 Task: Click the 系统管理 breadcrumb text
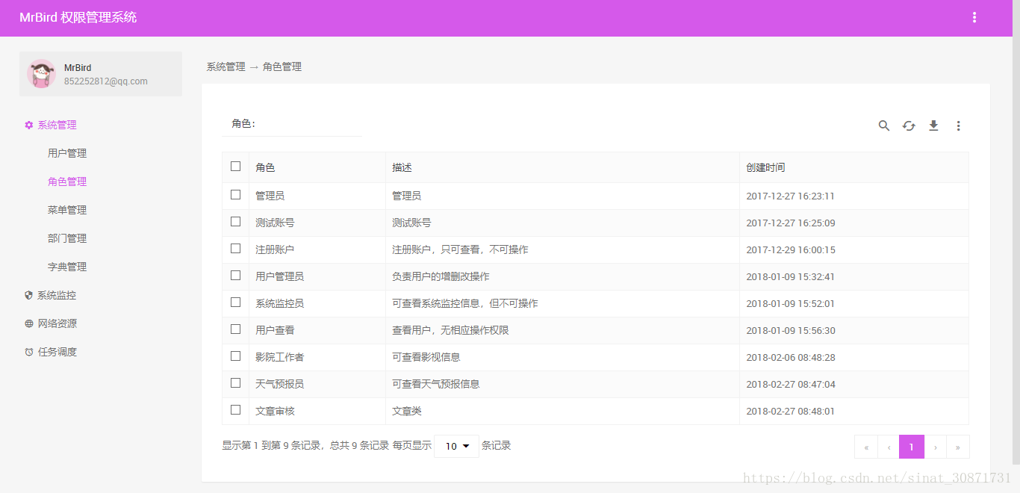226,66
